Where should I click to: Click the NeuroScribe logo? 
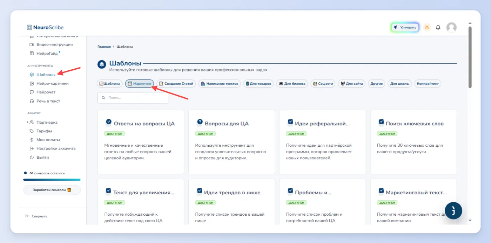45,27
